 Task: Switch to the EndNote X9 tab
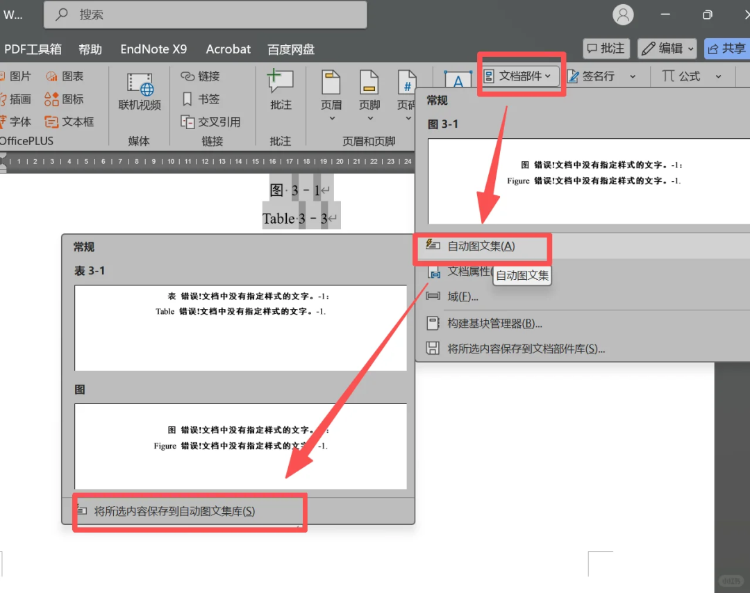click(x=153, y=49)
